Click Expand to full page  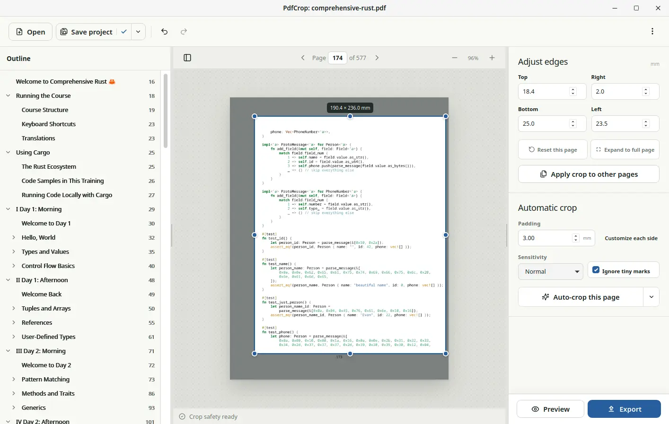(x=625, y=150)
